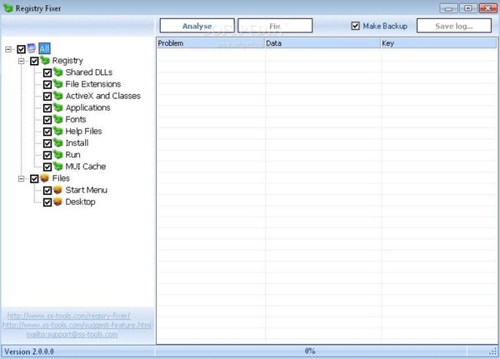Click the Analyse button
Image resolution: width=500 pixels, height=359 pixels.
(x=197, y=26)
